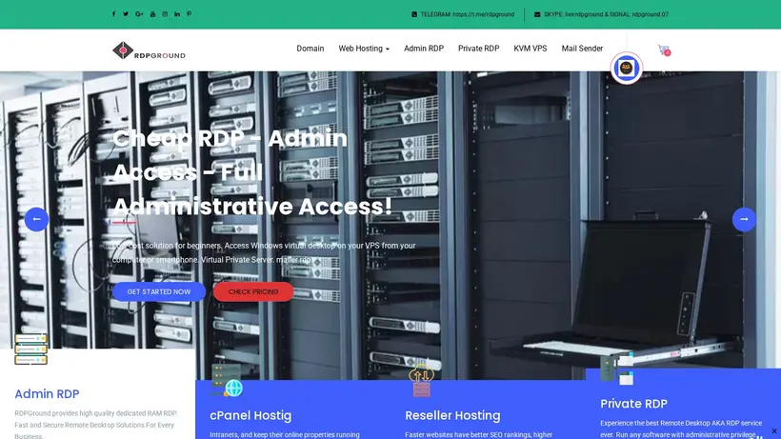The height and width of the screenshot is (439, 781).
Task: Click the globe server icon above cPanel Hostig
Action: pos(227,380)
